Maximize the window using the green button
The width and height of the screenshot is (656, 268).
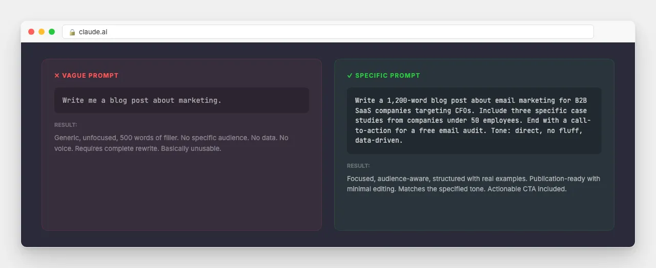(52, 32)
